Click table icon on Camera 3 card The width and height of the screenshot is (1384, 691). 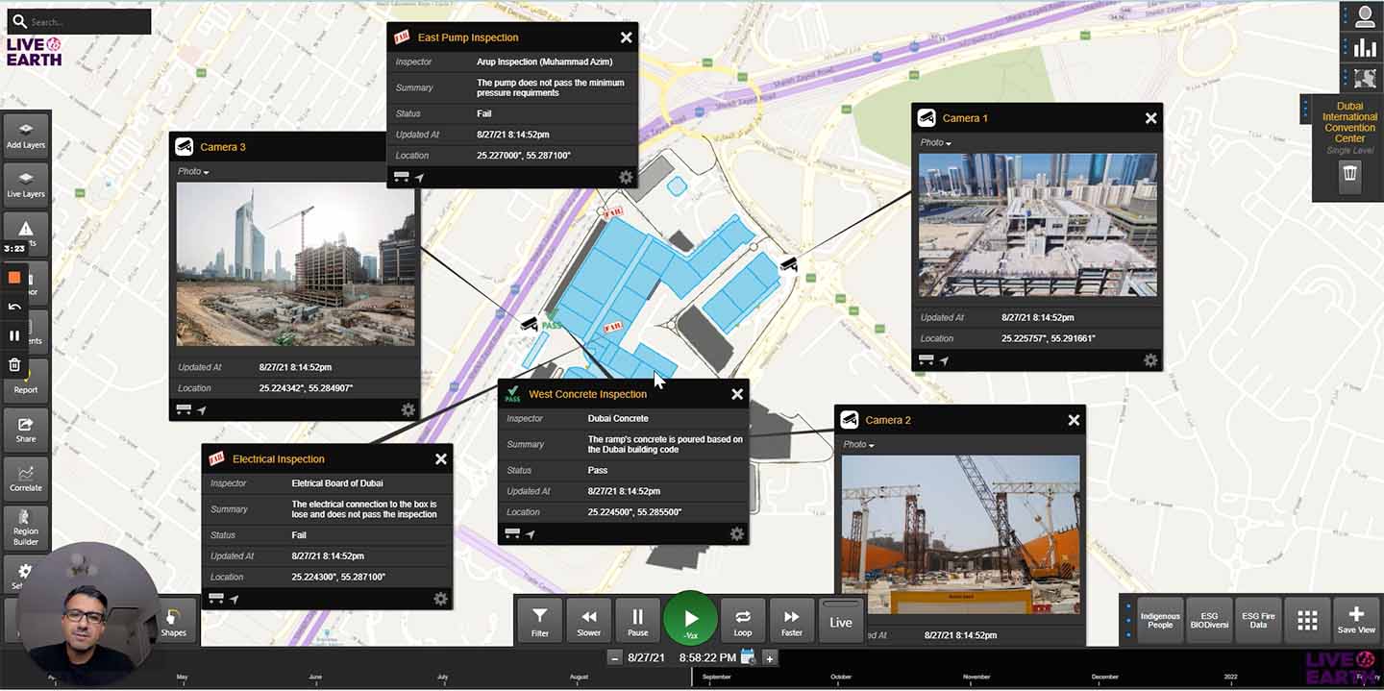tap(184, 409)
